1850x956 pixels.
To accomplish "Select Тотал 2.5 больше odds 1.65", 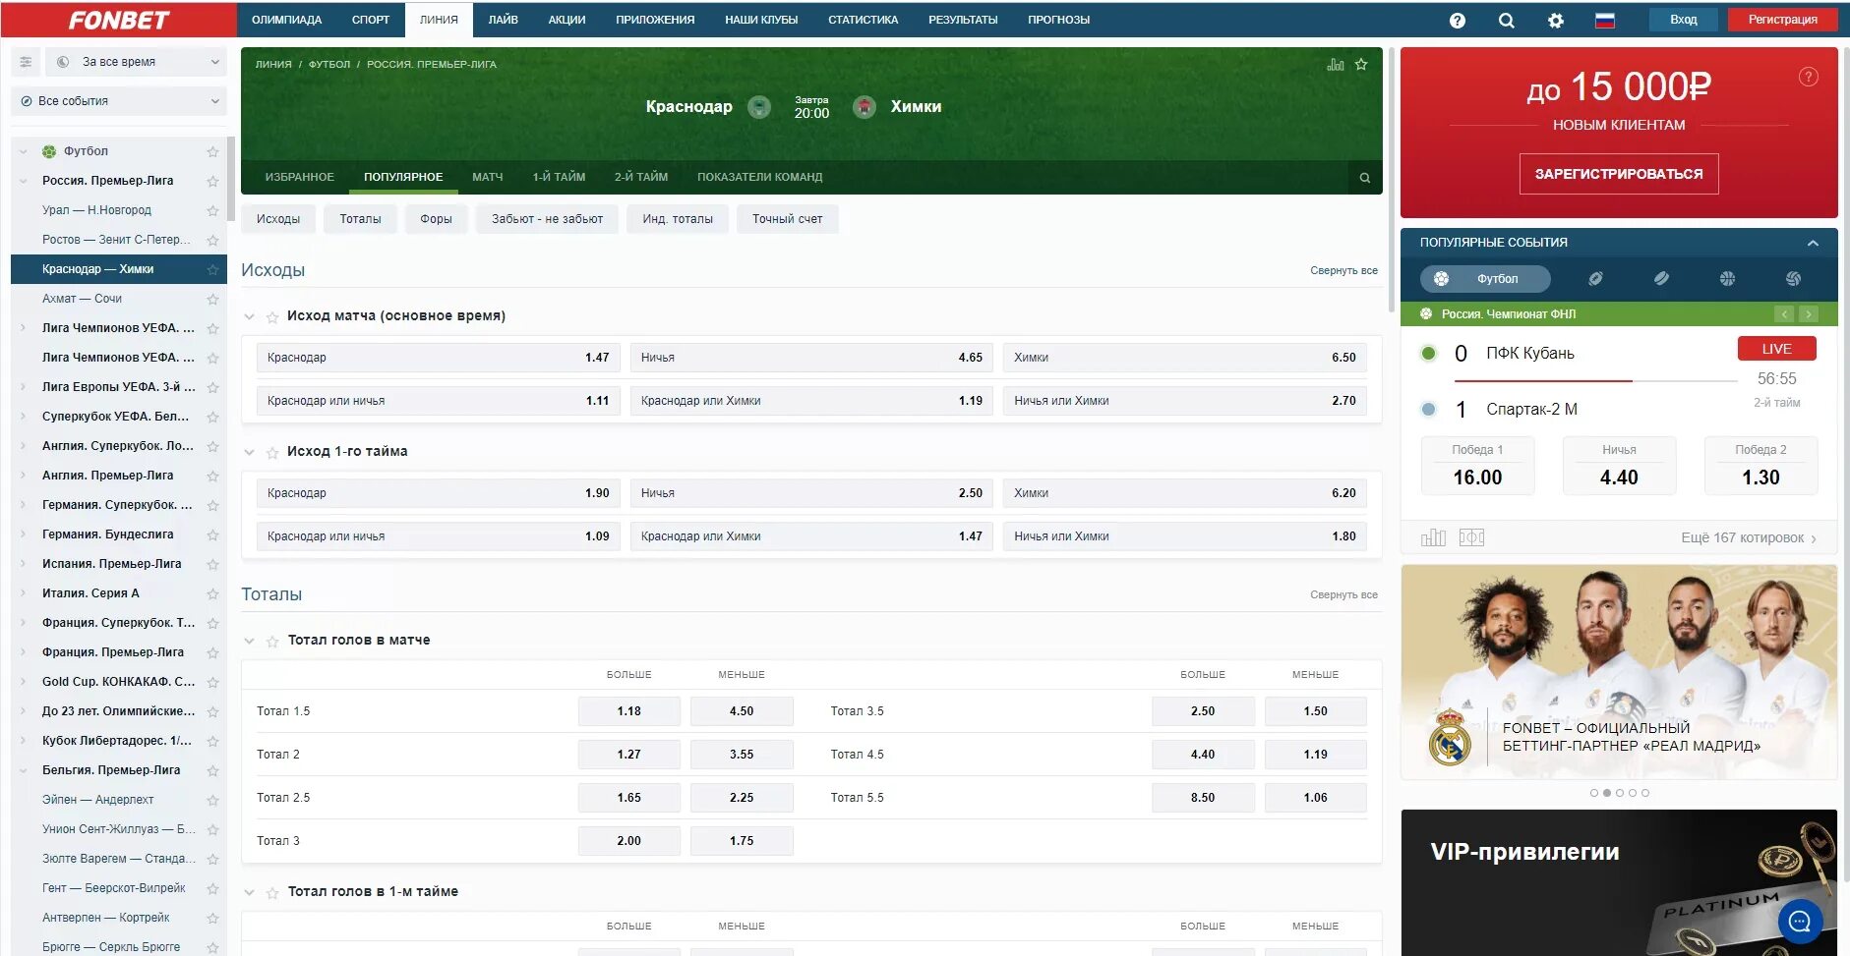I will (628, 798).
